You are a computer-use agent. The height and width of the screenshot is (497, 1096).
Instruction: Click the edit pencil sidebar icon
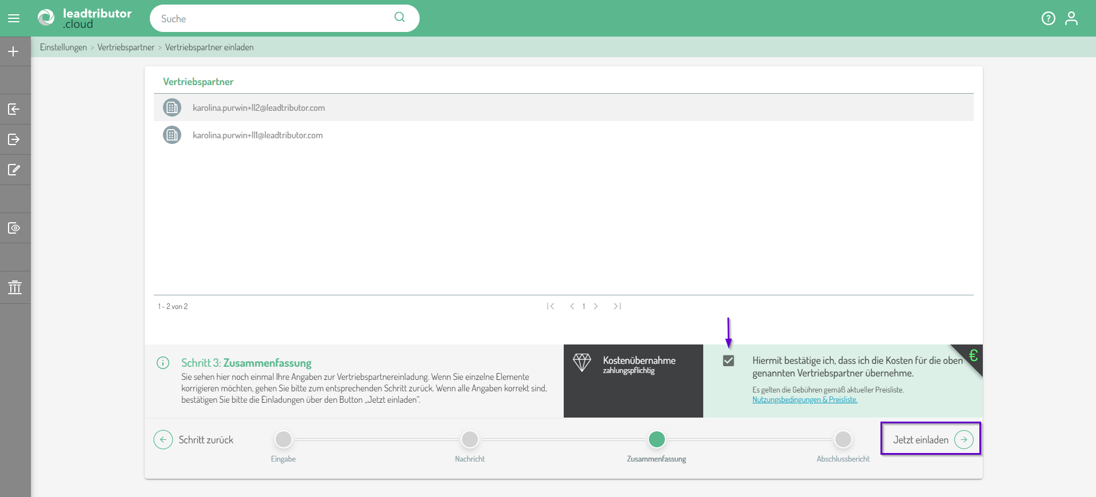tap(14, 170)
